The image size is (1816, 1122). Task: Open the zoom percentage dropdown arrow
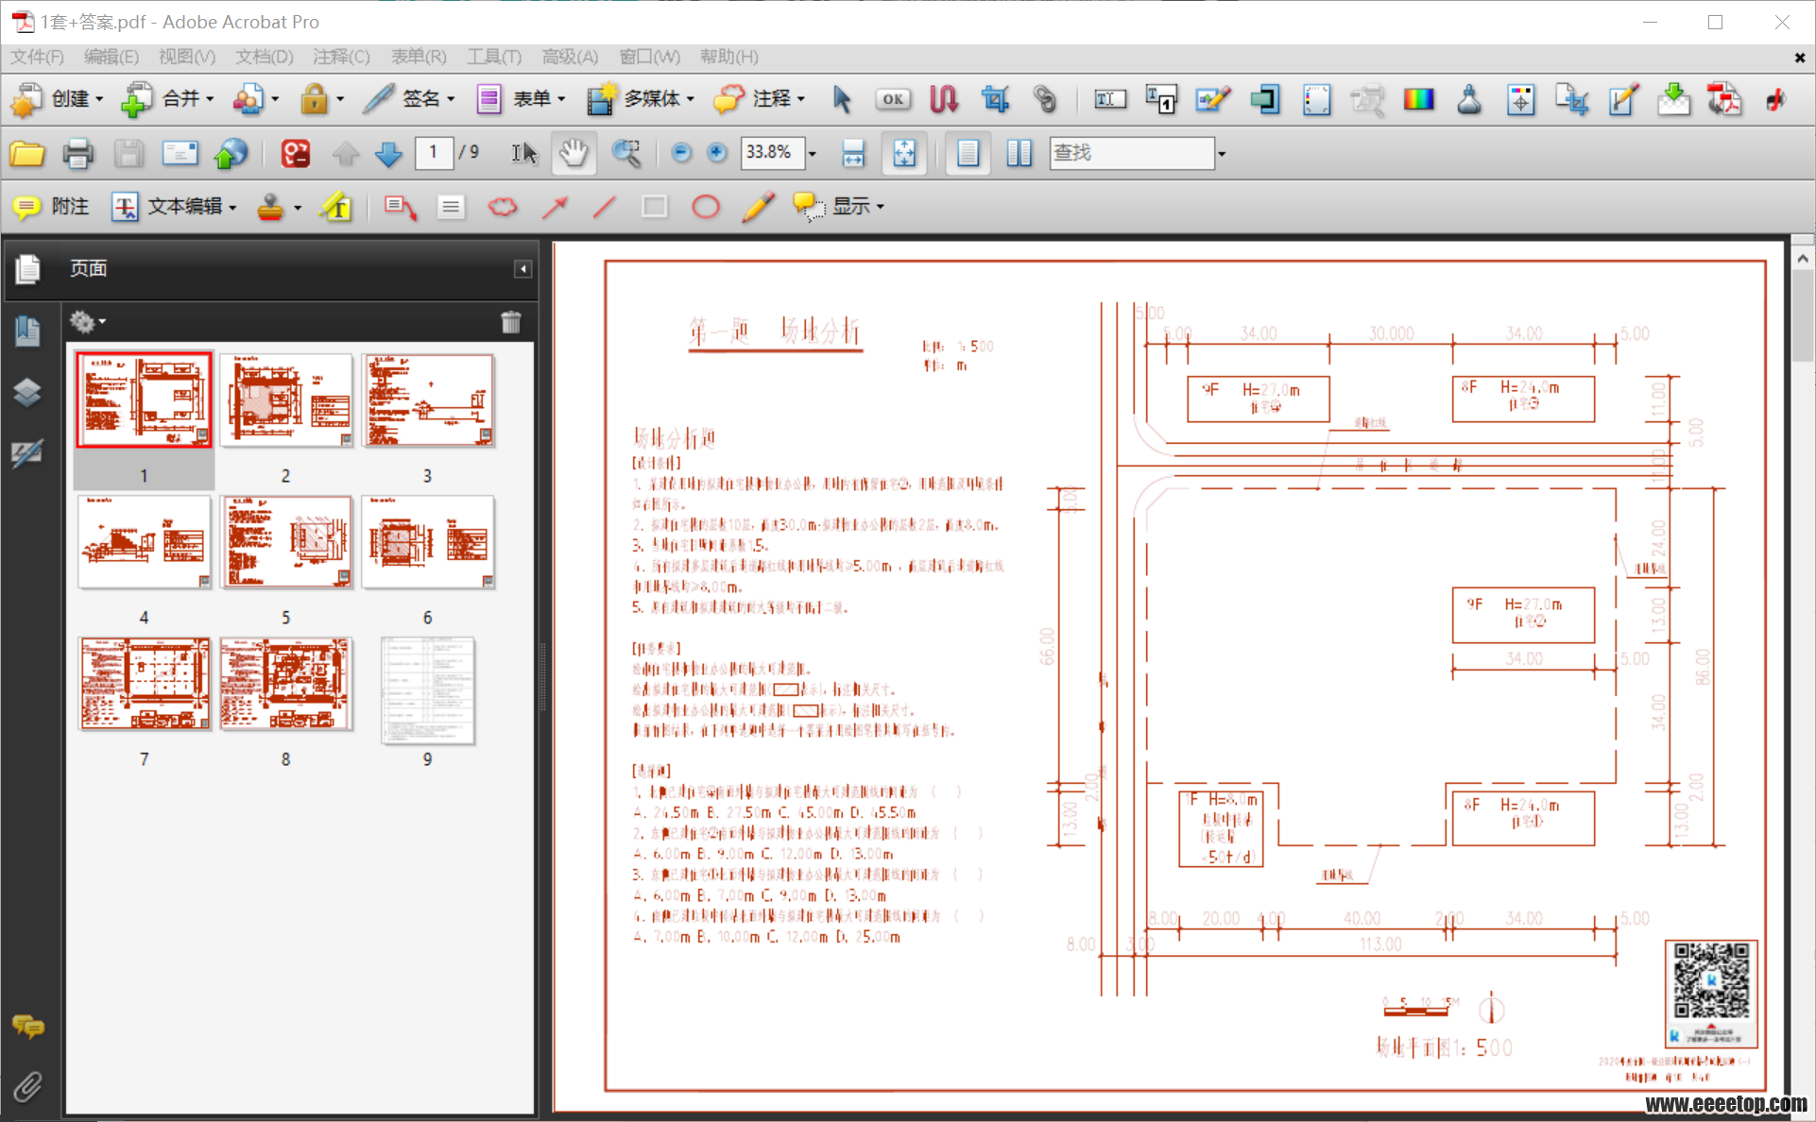[x=812, y=154]
